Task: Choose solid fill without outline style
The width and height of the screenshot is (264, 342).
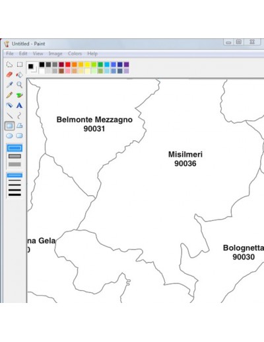Action: [15, 164]
